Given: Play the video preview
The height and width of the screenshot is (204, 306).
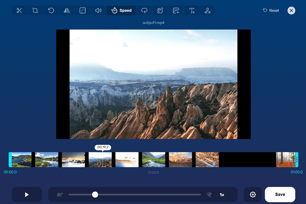Looking at the screenshot, I should coord(27,194).
